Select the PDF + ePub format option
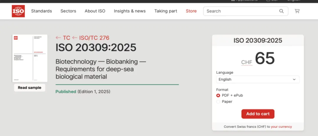Image resolution: width=318 pixels, height=136 pixels. (x=218, y=95)
